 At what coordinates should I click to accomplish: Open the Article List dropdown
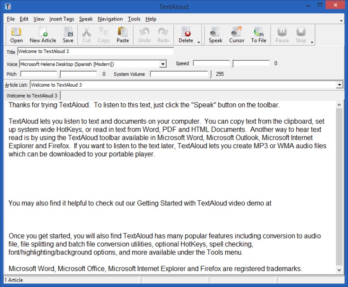[339, 85]
